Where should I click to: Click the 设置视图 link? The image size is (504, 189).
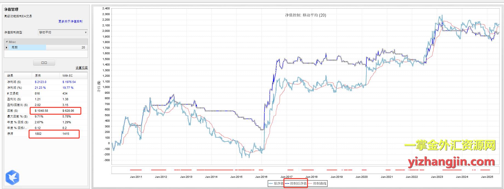pos(82,68)
